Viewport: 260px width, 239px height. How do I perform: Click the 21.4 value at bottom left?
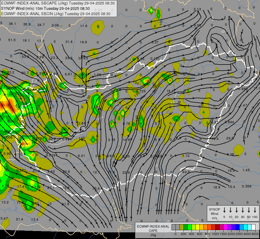pyautogui.click(x=20, y=219)
